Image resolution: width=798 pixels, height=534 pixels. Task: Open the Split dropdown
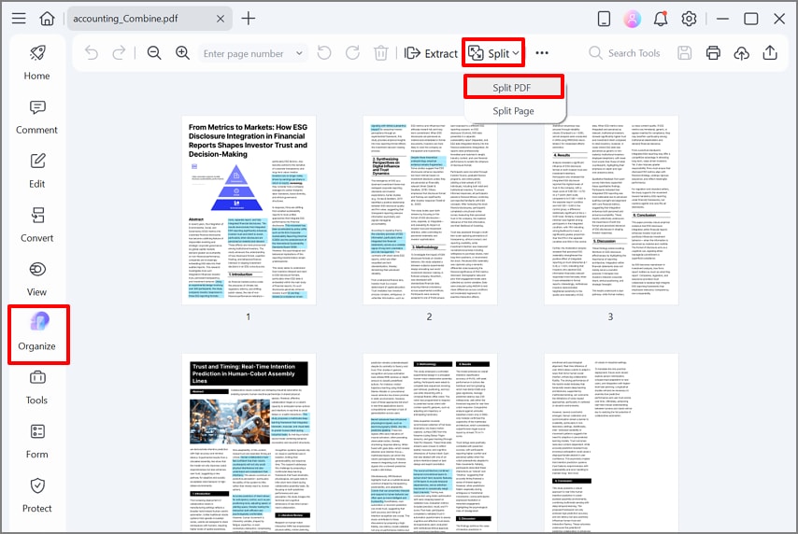pyautogui.click(x=493, y=53)
